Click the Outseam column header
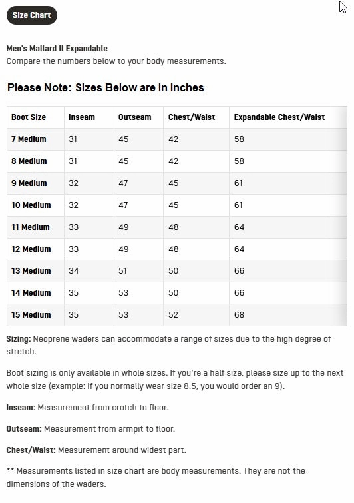The image size is (354, 503). point(134,117)
